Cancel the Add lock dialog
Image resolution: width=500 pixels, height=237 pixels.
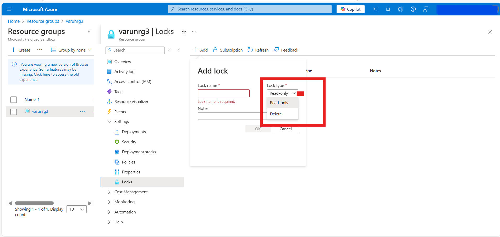(285, 129)
